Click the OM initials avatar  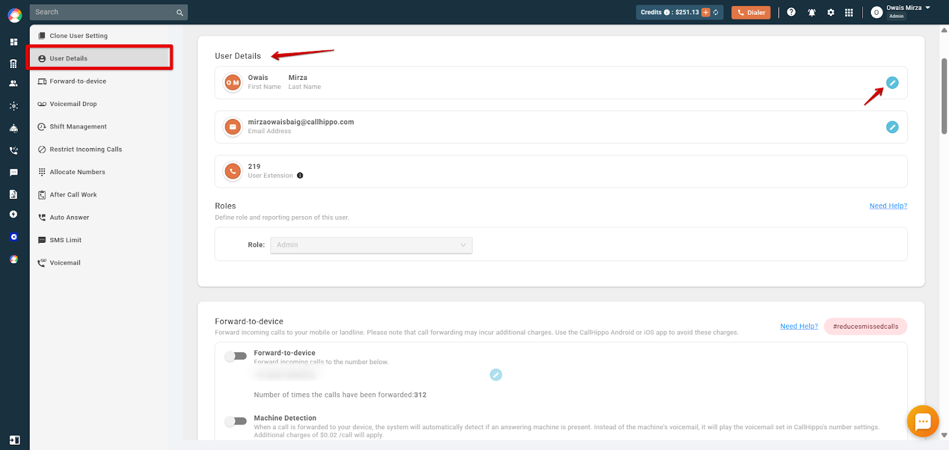click(x=233, y=83)
